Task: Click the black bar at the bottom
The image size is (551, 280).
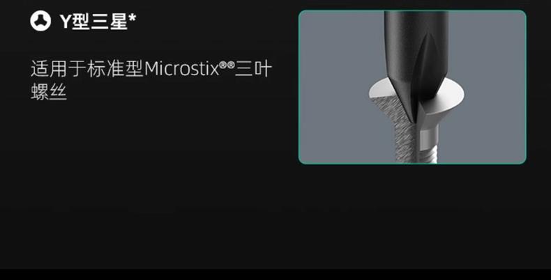Action: [x=275, y=274]
